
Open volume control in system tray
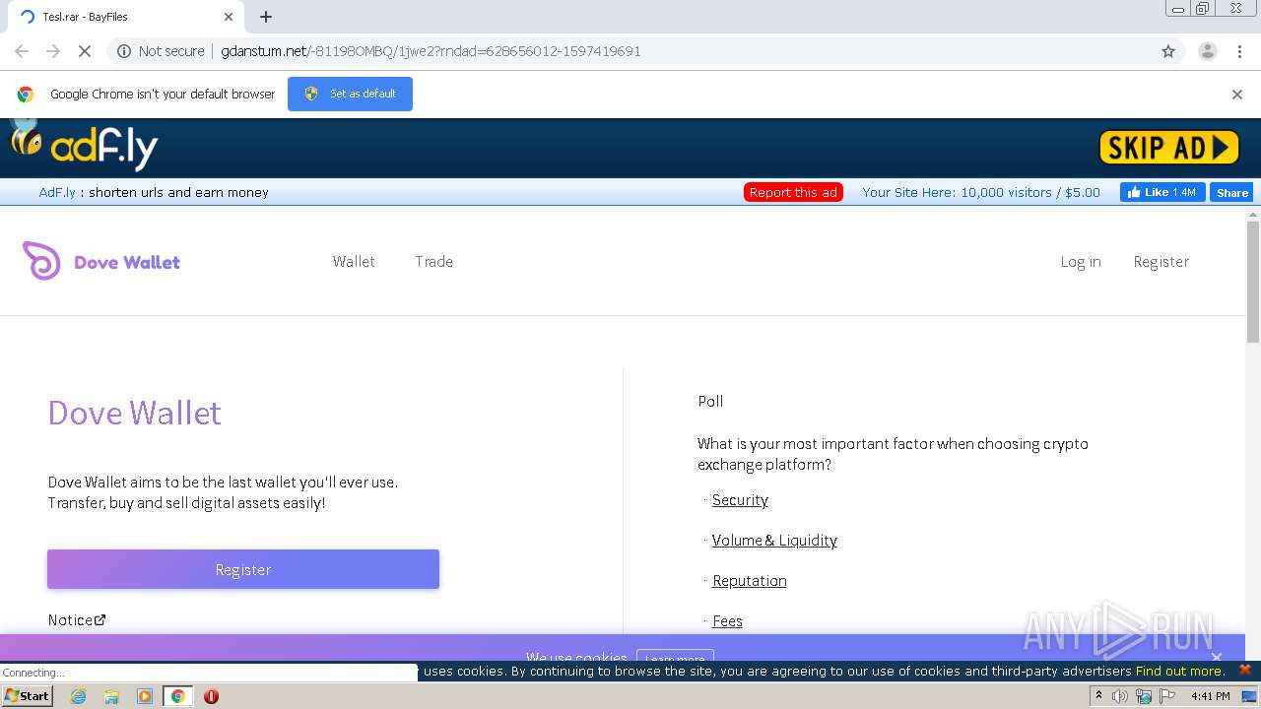pyautogui.click(x=1120, y=696)
